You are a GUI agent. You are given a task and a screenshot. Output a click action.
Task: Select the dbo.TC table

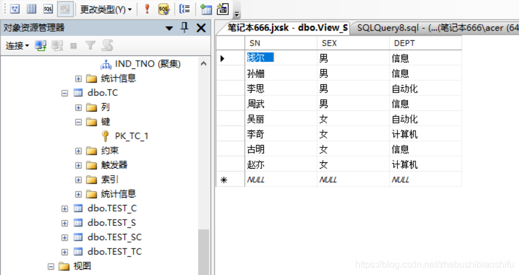pyautogui.click(x=102, y=93)
